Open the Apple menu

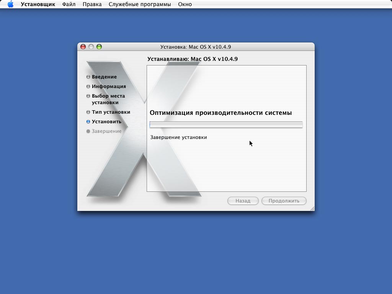(10, 4)
